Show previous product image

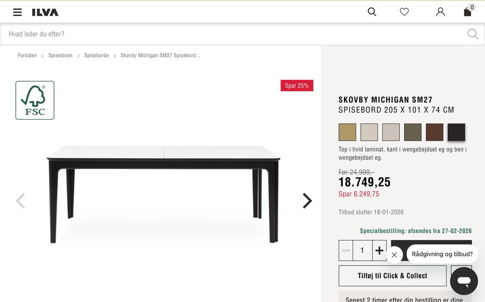[20, 201]
